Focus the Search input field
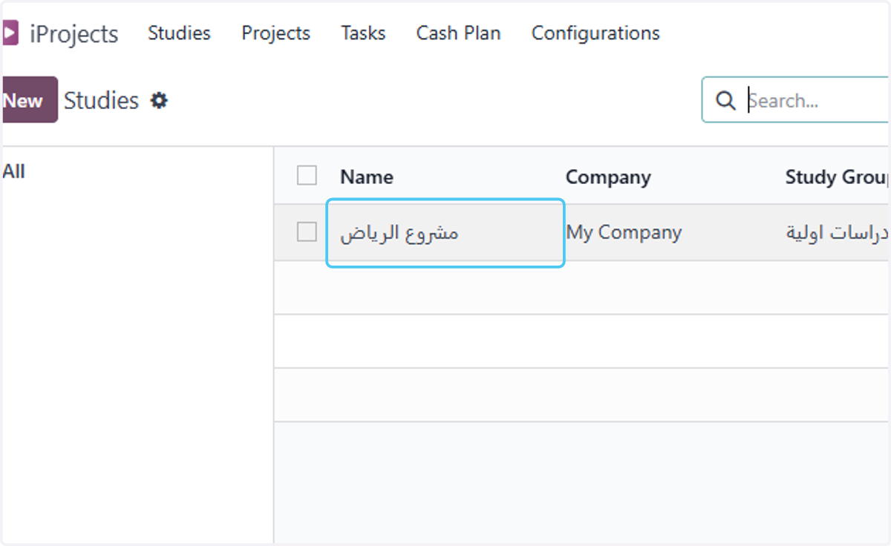Image resolution: width=891 pixels, height=546 pixels. click(x=816, y=100)
